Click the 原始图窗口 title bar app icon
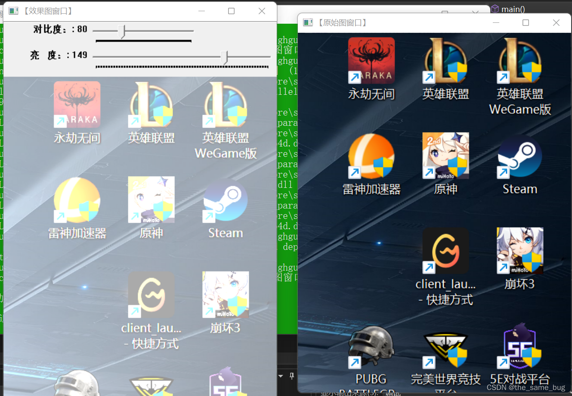 coord(308,22)
